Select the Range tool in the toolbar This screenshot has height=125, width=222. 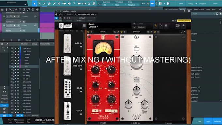coord(40,4)
